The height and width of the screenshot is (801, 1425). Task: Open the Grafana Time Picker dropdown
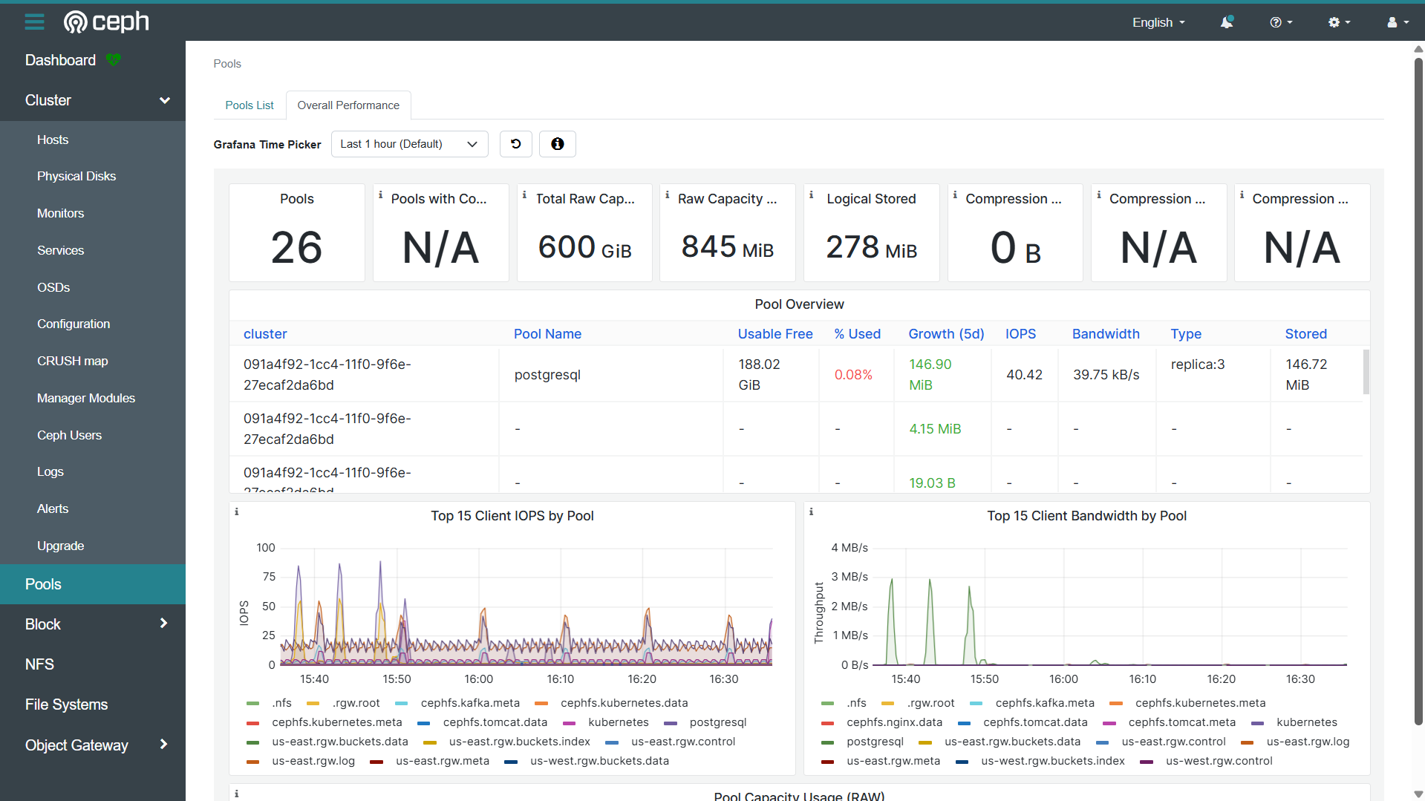pyautogui.click(x=409, y=144)
